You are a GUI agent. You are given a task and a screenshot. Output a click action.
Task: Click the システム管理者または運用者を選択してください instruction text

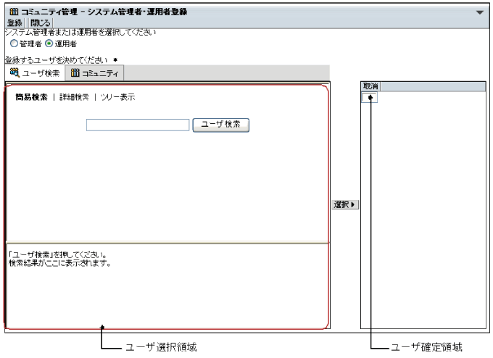(80, 32)
